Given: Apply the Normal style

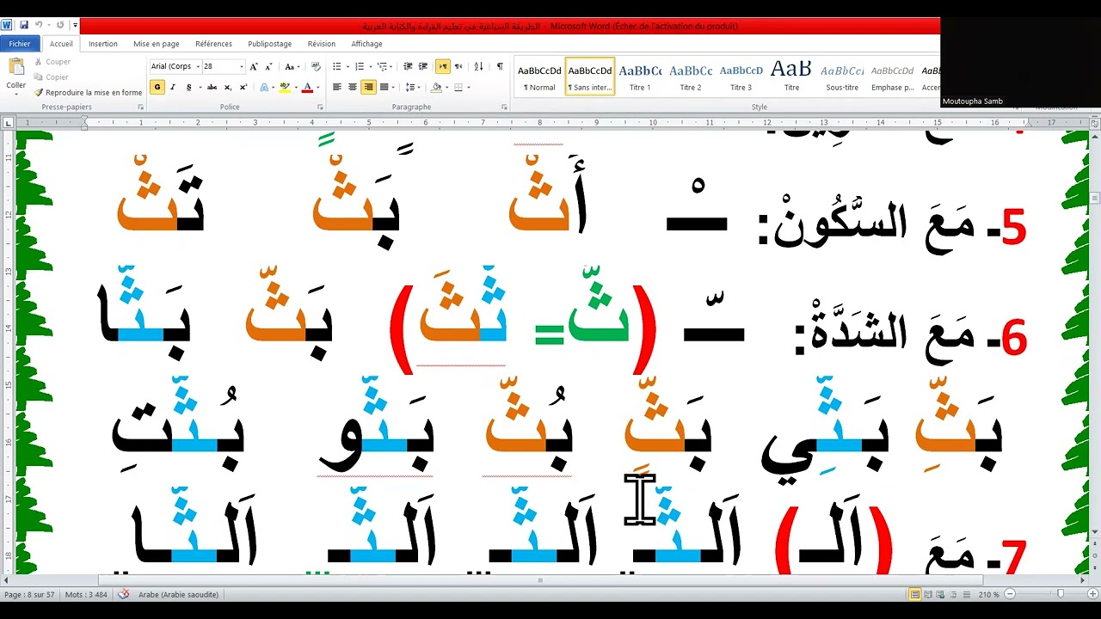Looking at the screenshot, I should (539, 77).
